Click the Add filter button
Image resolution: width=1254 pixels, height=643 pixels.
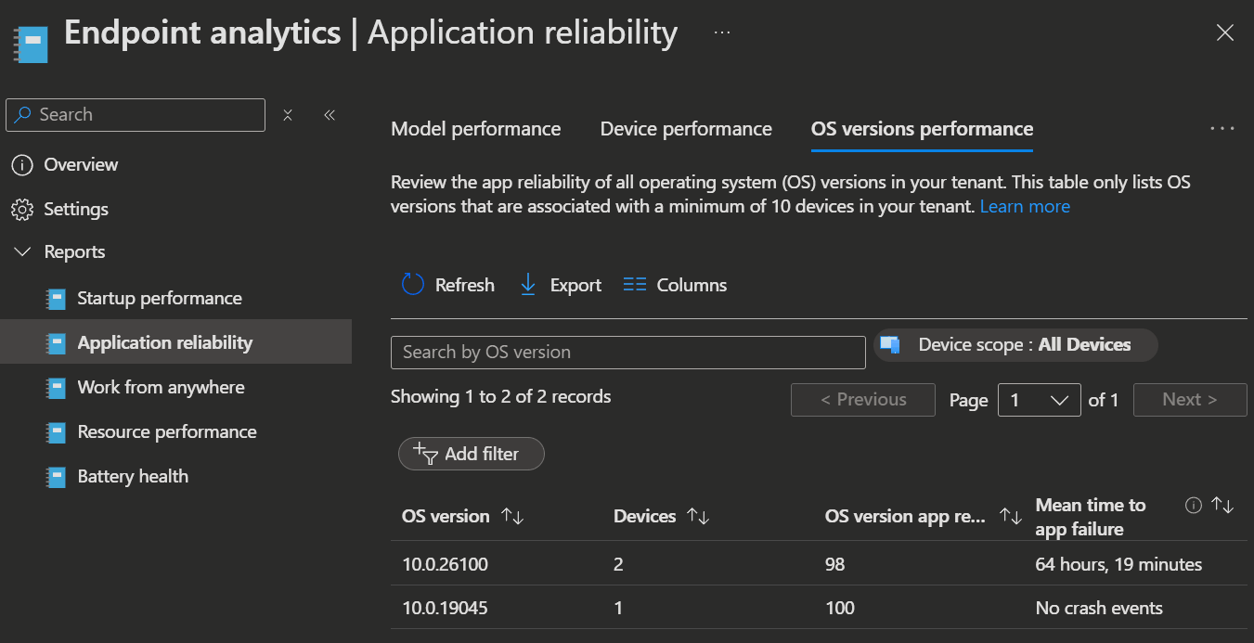pyautogui.click(x=472, y=454)
